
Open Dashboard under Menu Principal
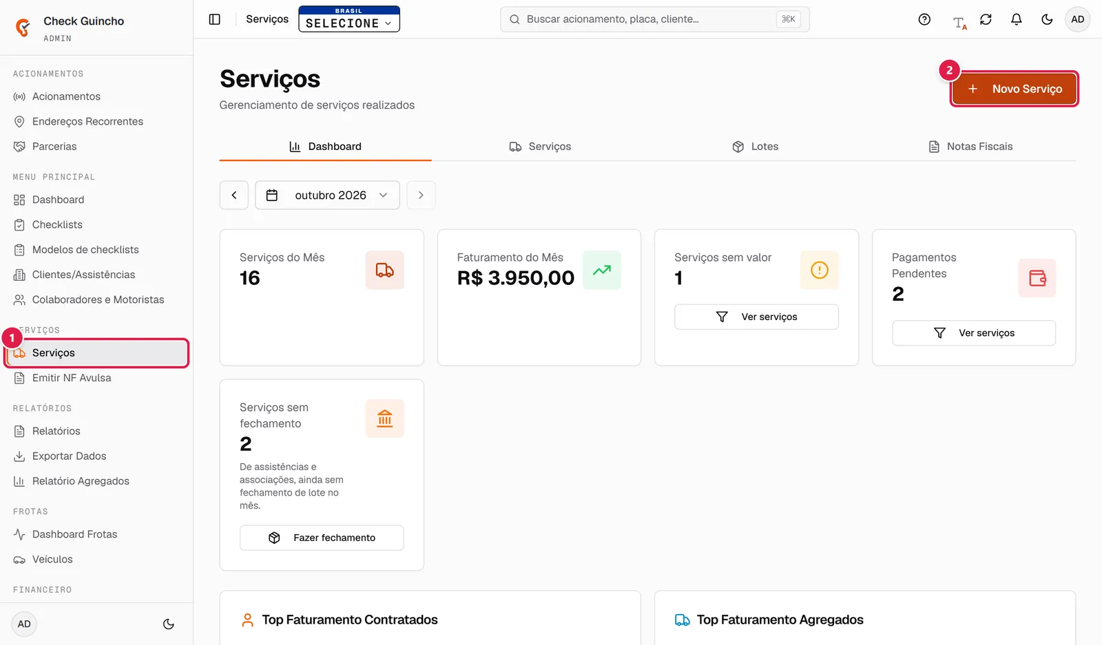click(96, 200)
